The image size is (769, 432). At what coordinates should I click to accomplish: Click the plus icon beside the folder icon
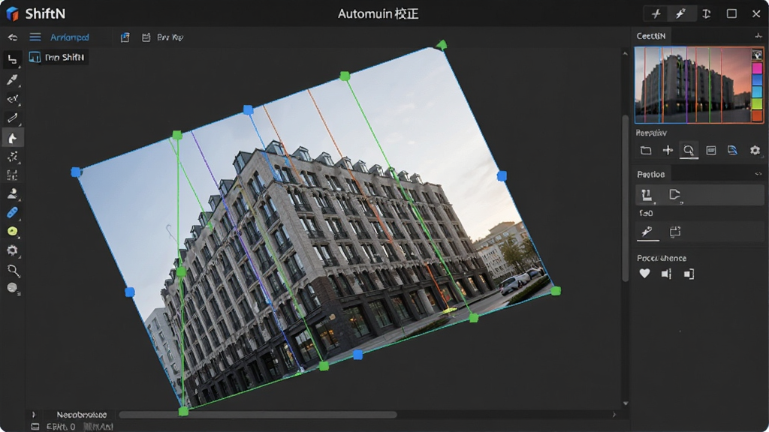click(x=668, y=150)
